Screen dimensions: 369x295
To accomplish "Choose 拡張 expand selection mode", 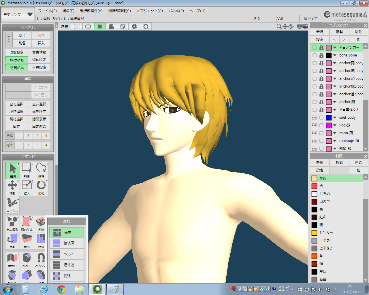I will coord(67,276).
